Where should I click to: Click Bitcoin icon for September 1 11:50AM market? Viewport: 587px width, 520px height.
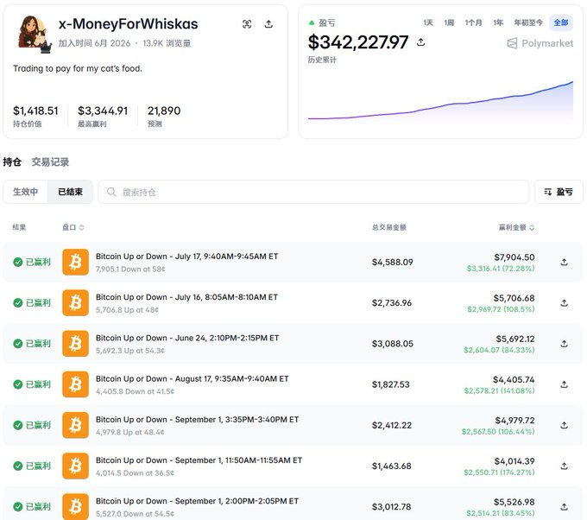(x=76, y=466)
